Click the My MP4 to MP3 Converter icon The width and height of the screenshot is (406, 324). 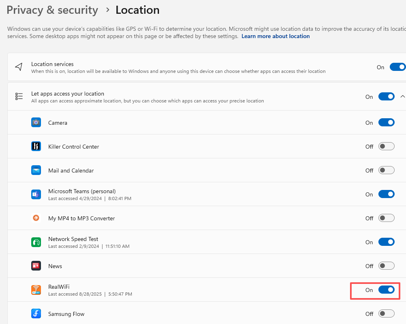(x=36, y=218)
